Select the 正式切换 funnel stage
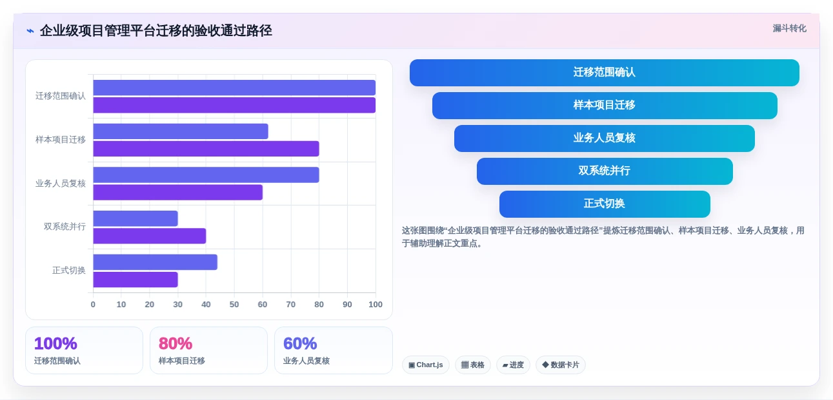This screenshot has height=400, width=833. (605, 204)
